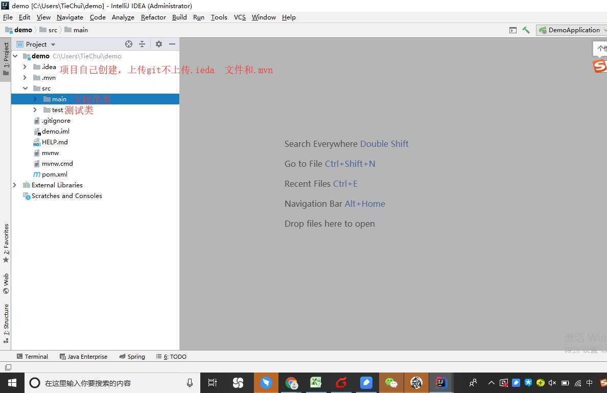
Task: Open Task View from taskbar
Action: pos(212,383)
